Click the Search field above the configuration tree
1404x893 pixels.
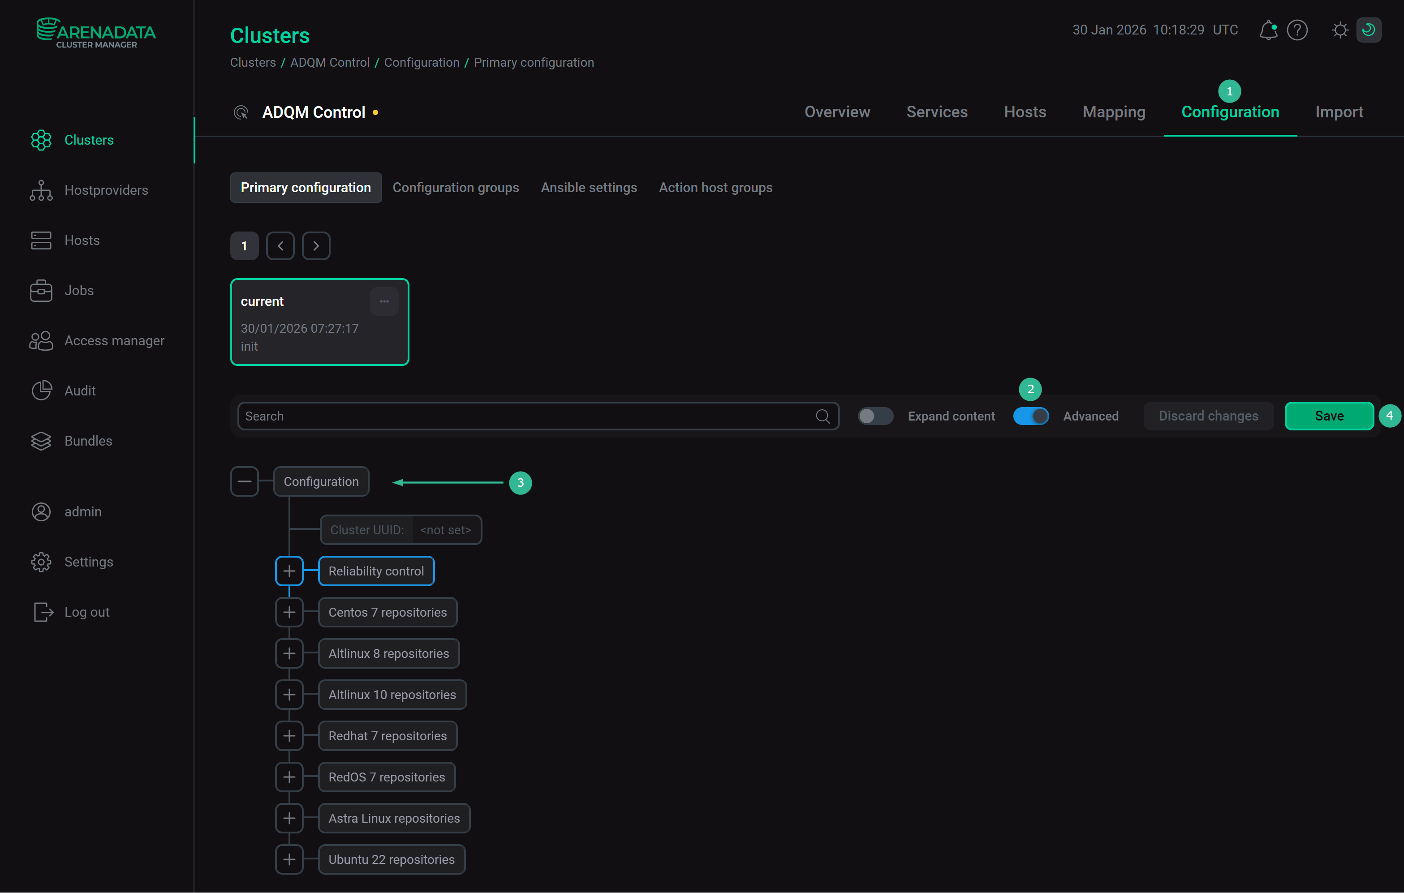click(x=525, y=416)
